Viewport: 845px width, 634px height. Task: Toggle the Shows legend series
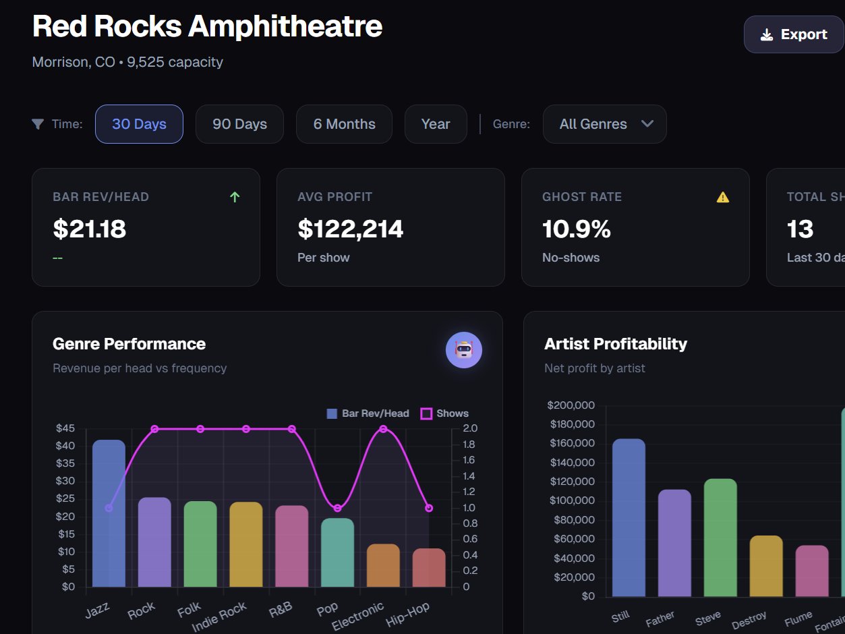[x=444, y=413]
